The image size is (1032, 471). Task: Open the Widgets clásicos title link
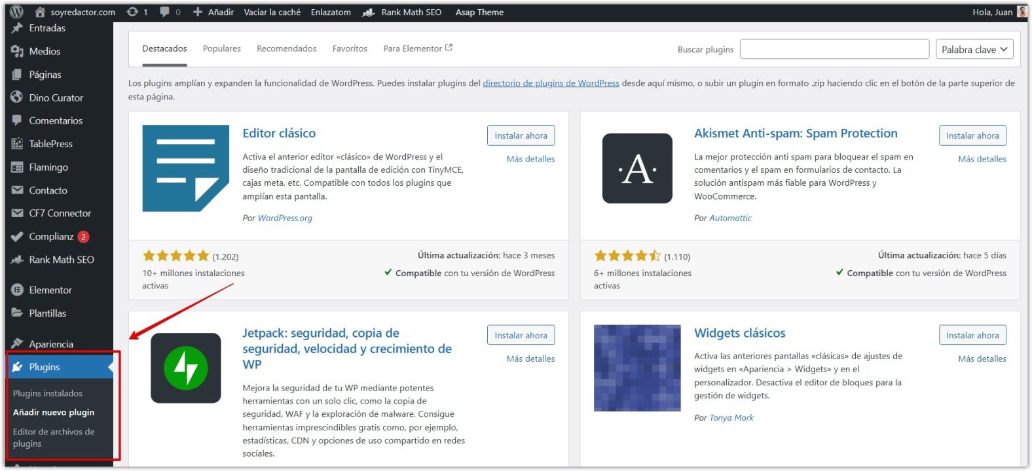tap(739, 333)
